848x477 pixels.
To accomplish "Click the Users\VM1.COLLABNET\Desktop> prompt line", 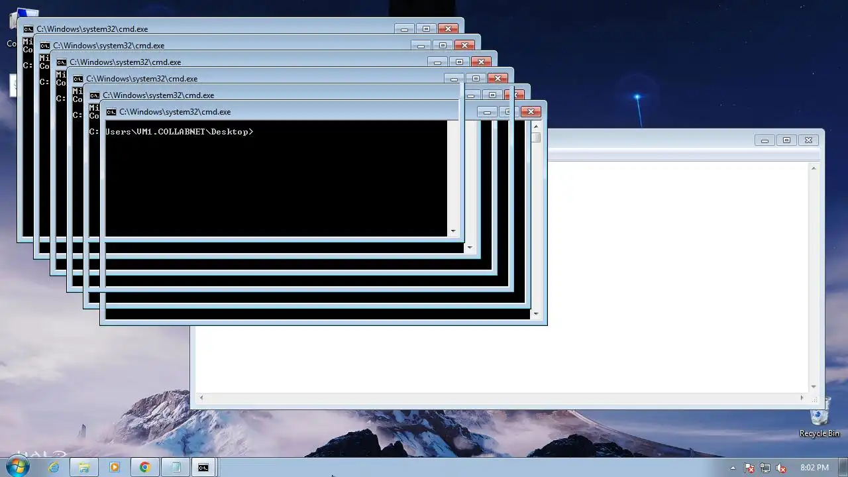I will click(179, 132).
